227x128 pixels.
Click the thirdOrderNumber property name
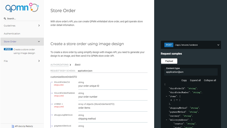64,93
